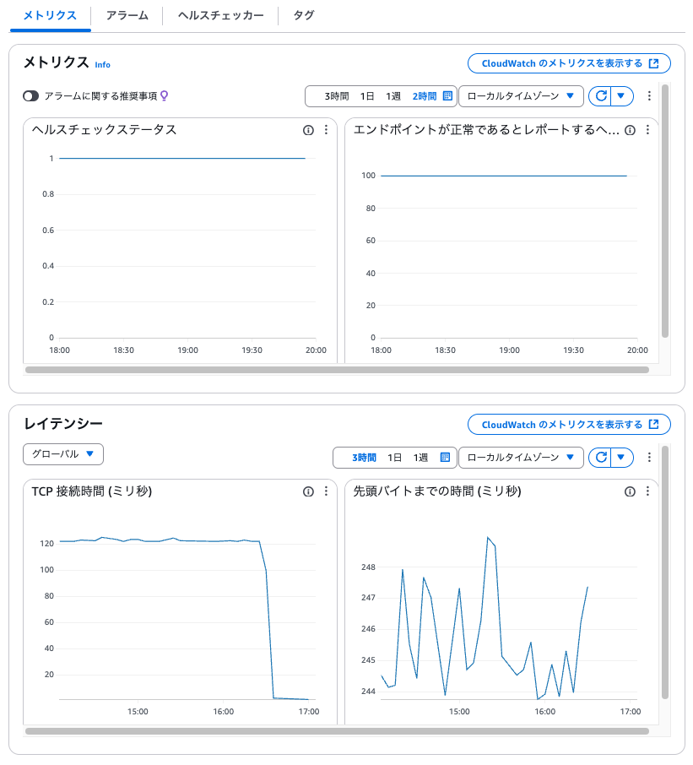Open kebab menu on TCP 接続時間 chart
The height and width of the screenshot is (765, 693).
[x=326, y=492]
